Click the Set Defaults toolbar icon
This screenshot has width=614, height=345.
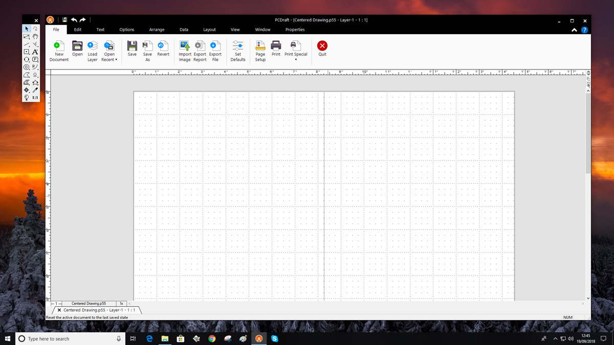(x=237, y=50)
